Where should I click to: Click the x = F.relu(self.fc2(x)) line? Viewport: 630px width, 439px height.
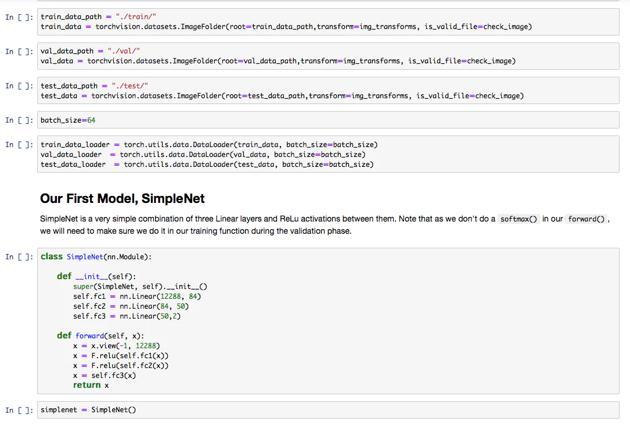(121, 365)
